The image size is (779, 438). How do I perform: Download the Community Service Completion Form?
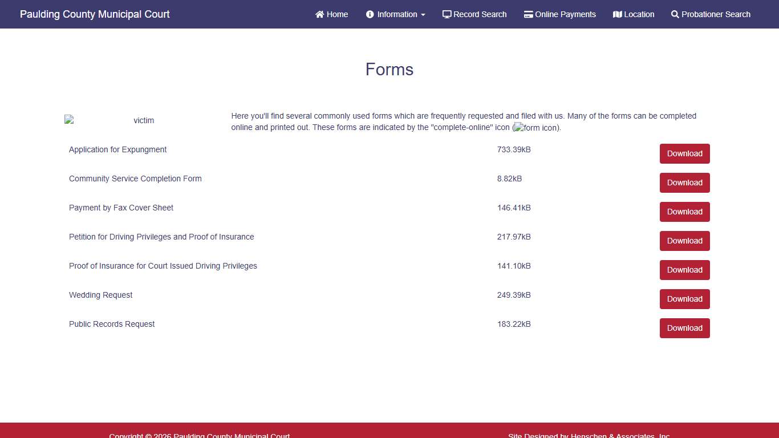point(684,182)
